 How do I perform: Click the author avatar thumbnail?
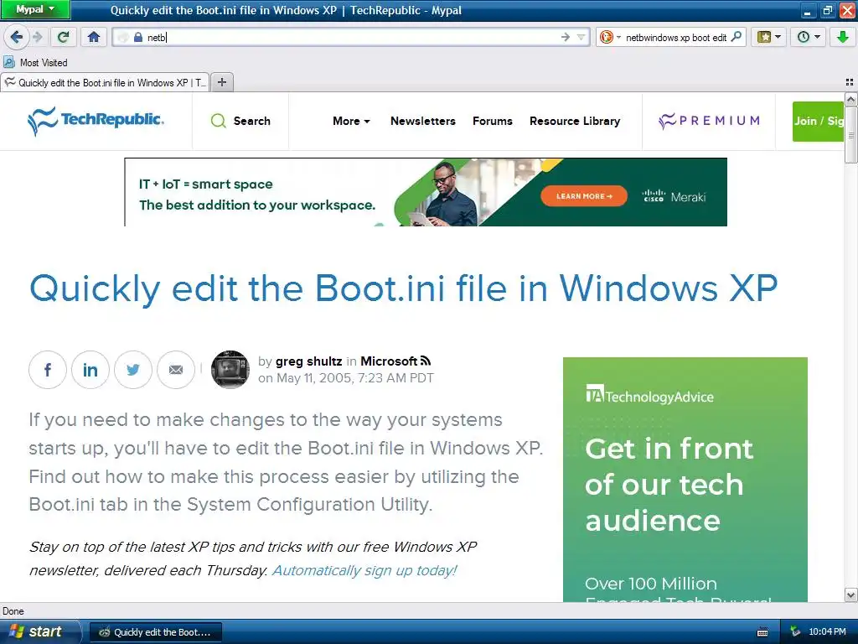[230, 370]
